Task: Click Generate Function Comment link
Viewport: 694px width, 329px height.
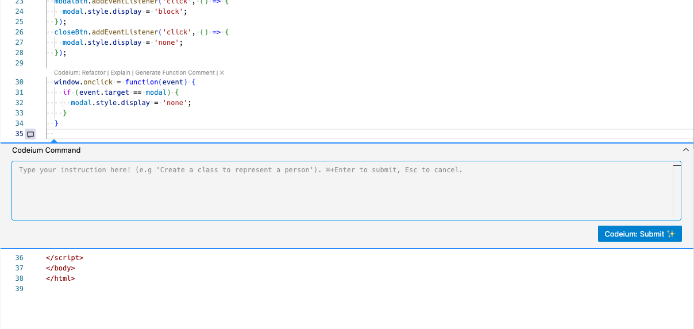Action: [175, 73]
